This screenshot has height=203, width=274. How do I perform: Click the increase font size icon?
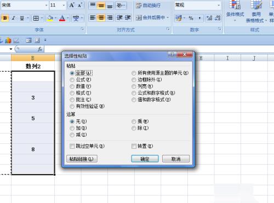[72, 5]
